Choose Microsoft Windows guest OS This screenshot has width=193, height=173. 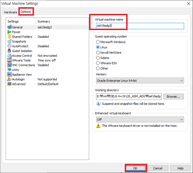(98, 42)
